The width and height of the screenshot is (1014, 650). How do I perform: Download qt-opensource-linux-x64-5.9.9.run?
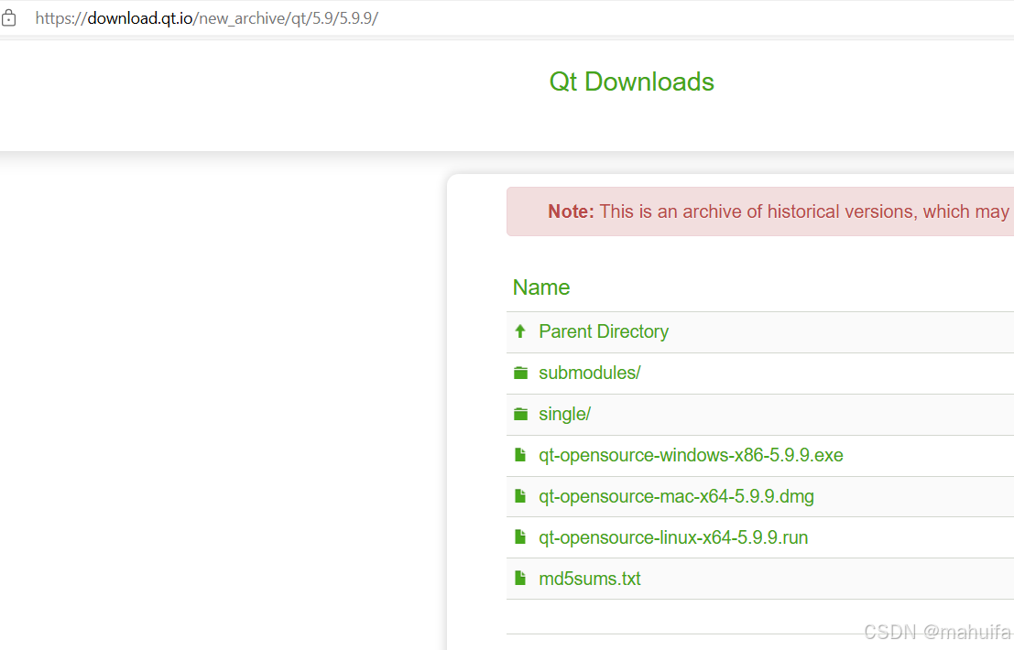click(673, 537)
